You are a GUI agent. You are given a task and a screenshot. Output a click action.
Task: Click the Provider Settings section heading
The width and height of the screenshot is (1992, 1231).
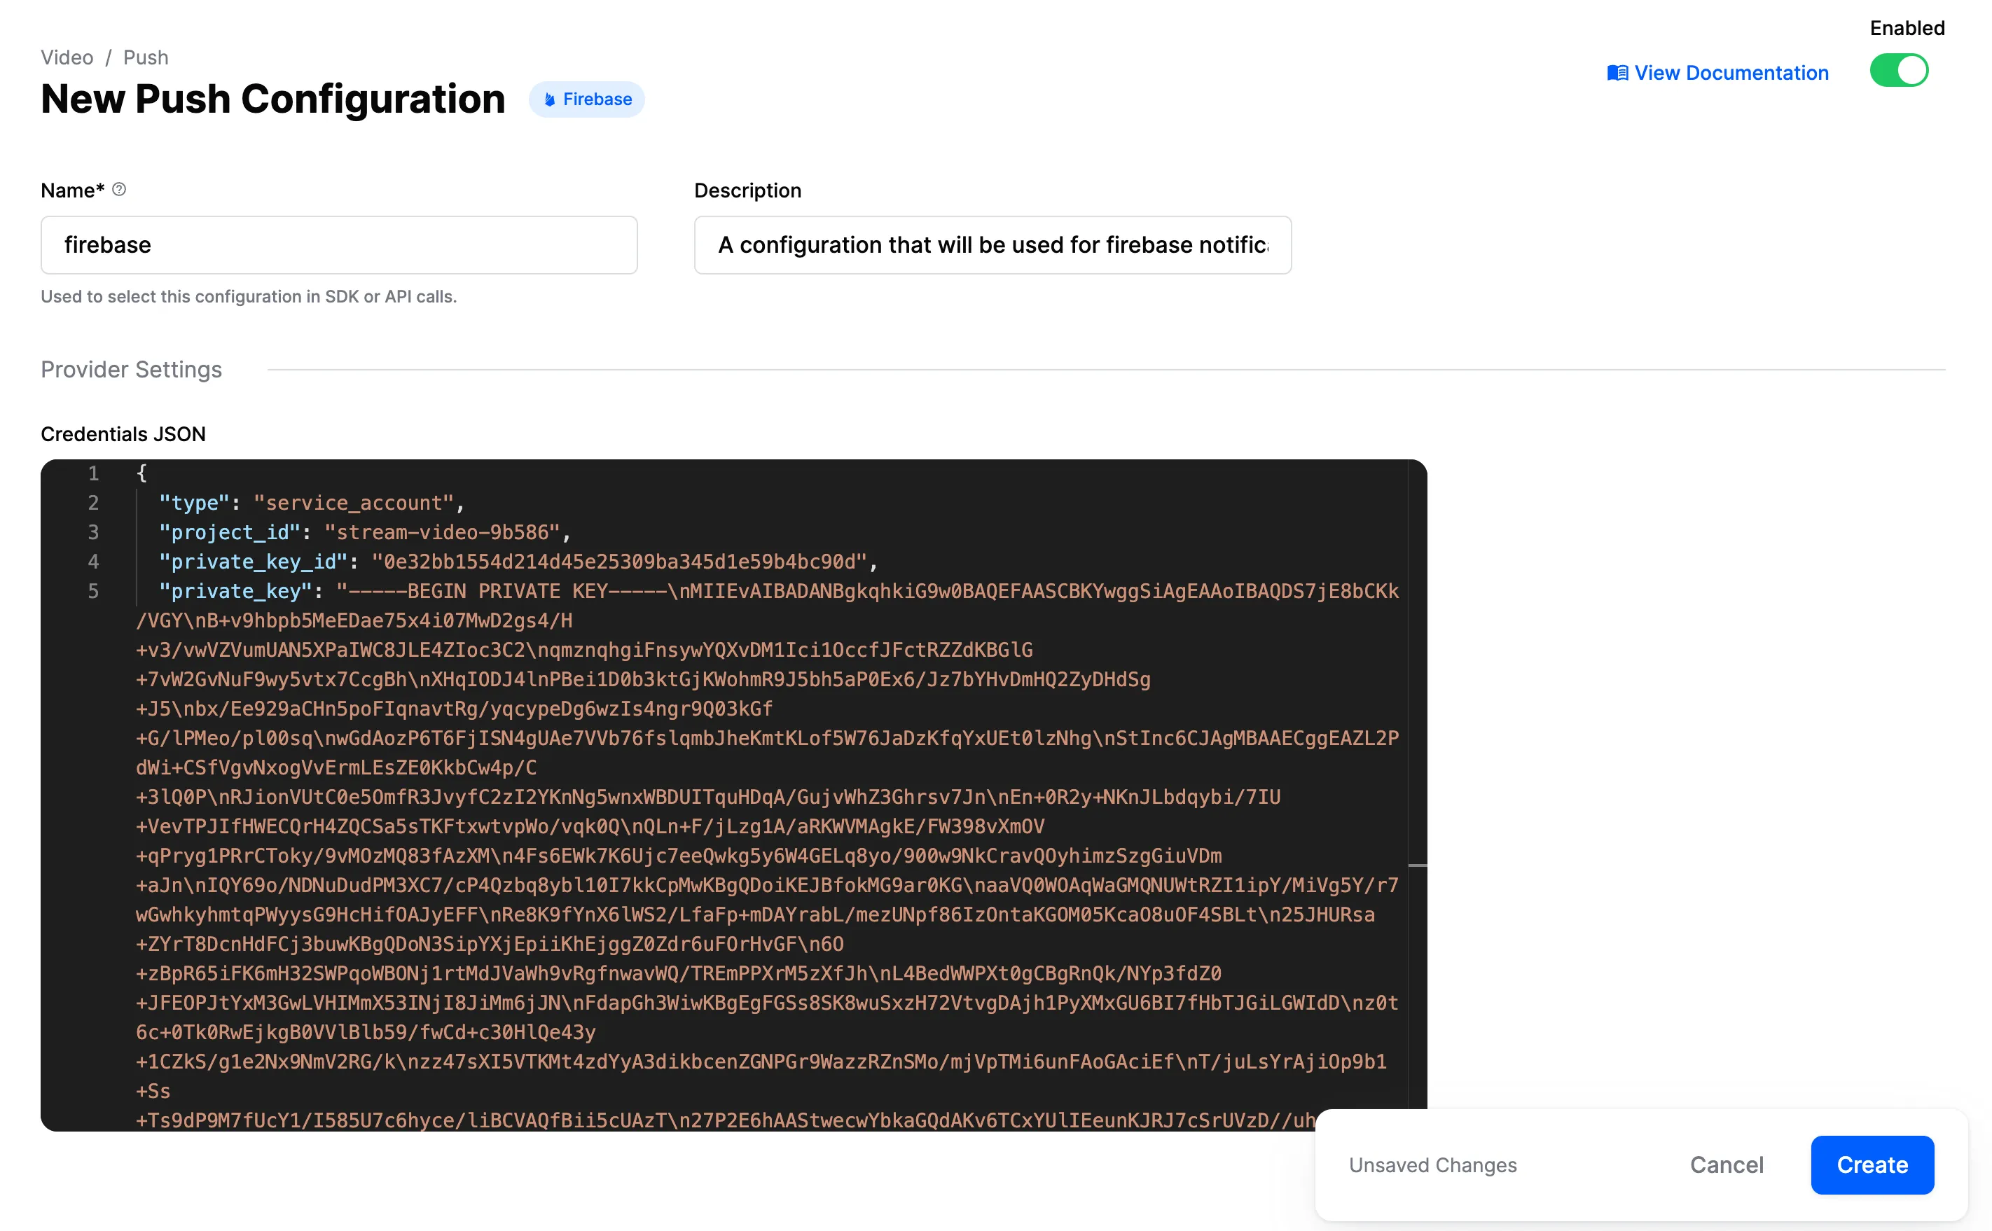point(131,369)
